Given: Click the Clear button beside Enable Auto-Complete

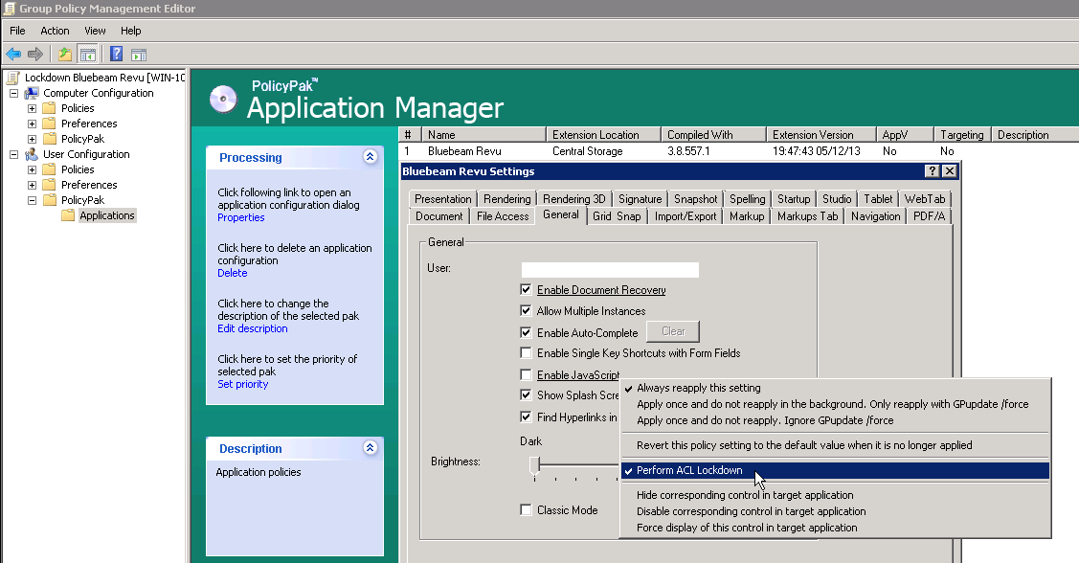Looking at the screenshot, I should pos(673,331).
